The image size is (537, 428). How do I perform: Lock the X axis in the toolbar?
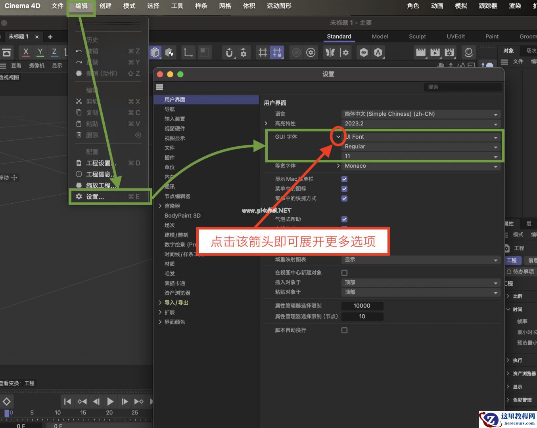pyautogui.click(x=26, y=52)
